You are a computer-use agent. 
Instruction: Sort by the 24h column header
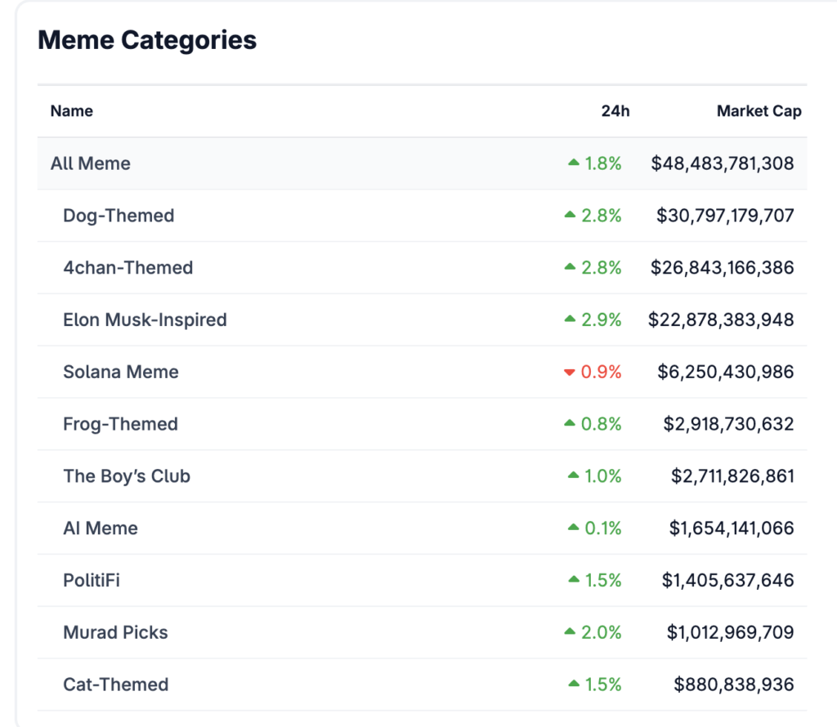[x=615, y=111]
